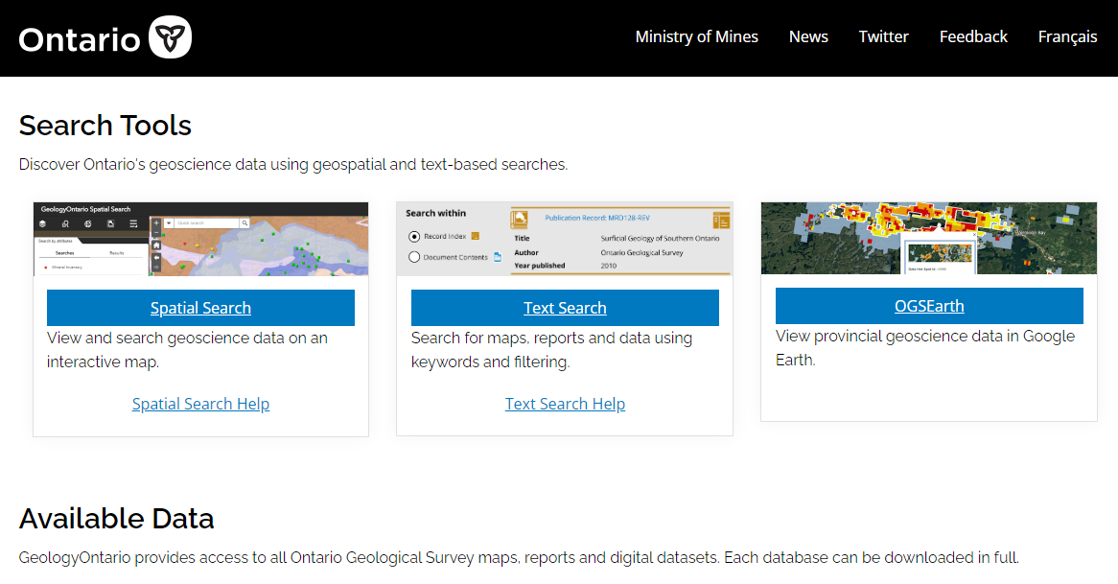Open the OGSEarth button
Viewport: 1118px width, 584px height.
click(x=928, y=306)
